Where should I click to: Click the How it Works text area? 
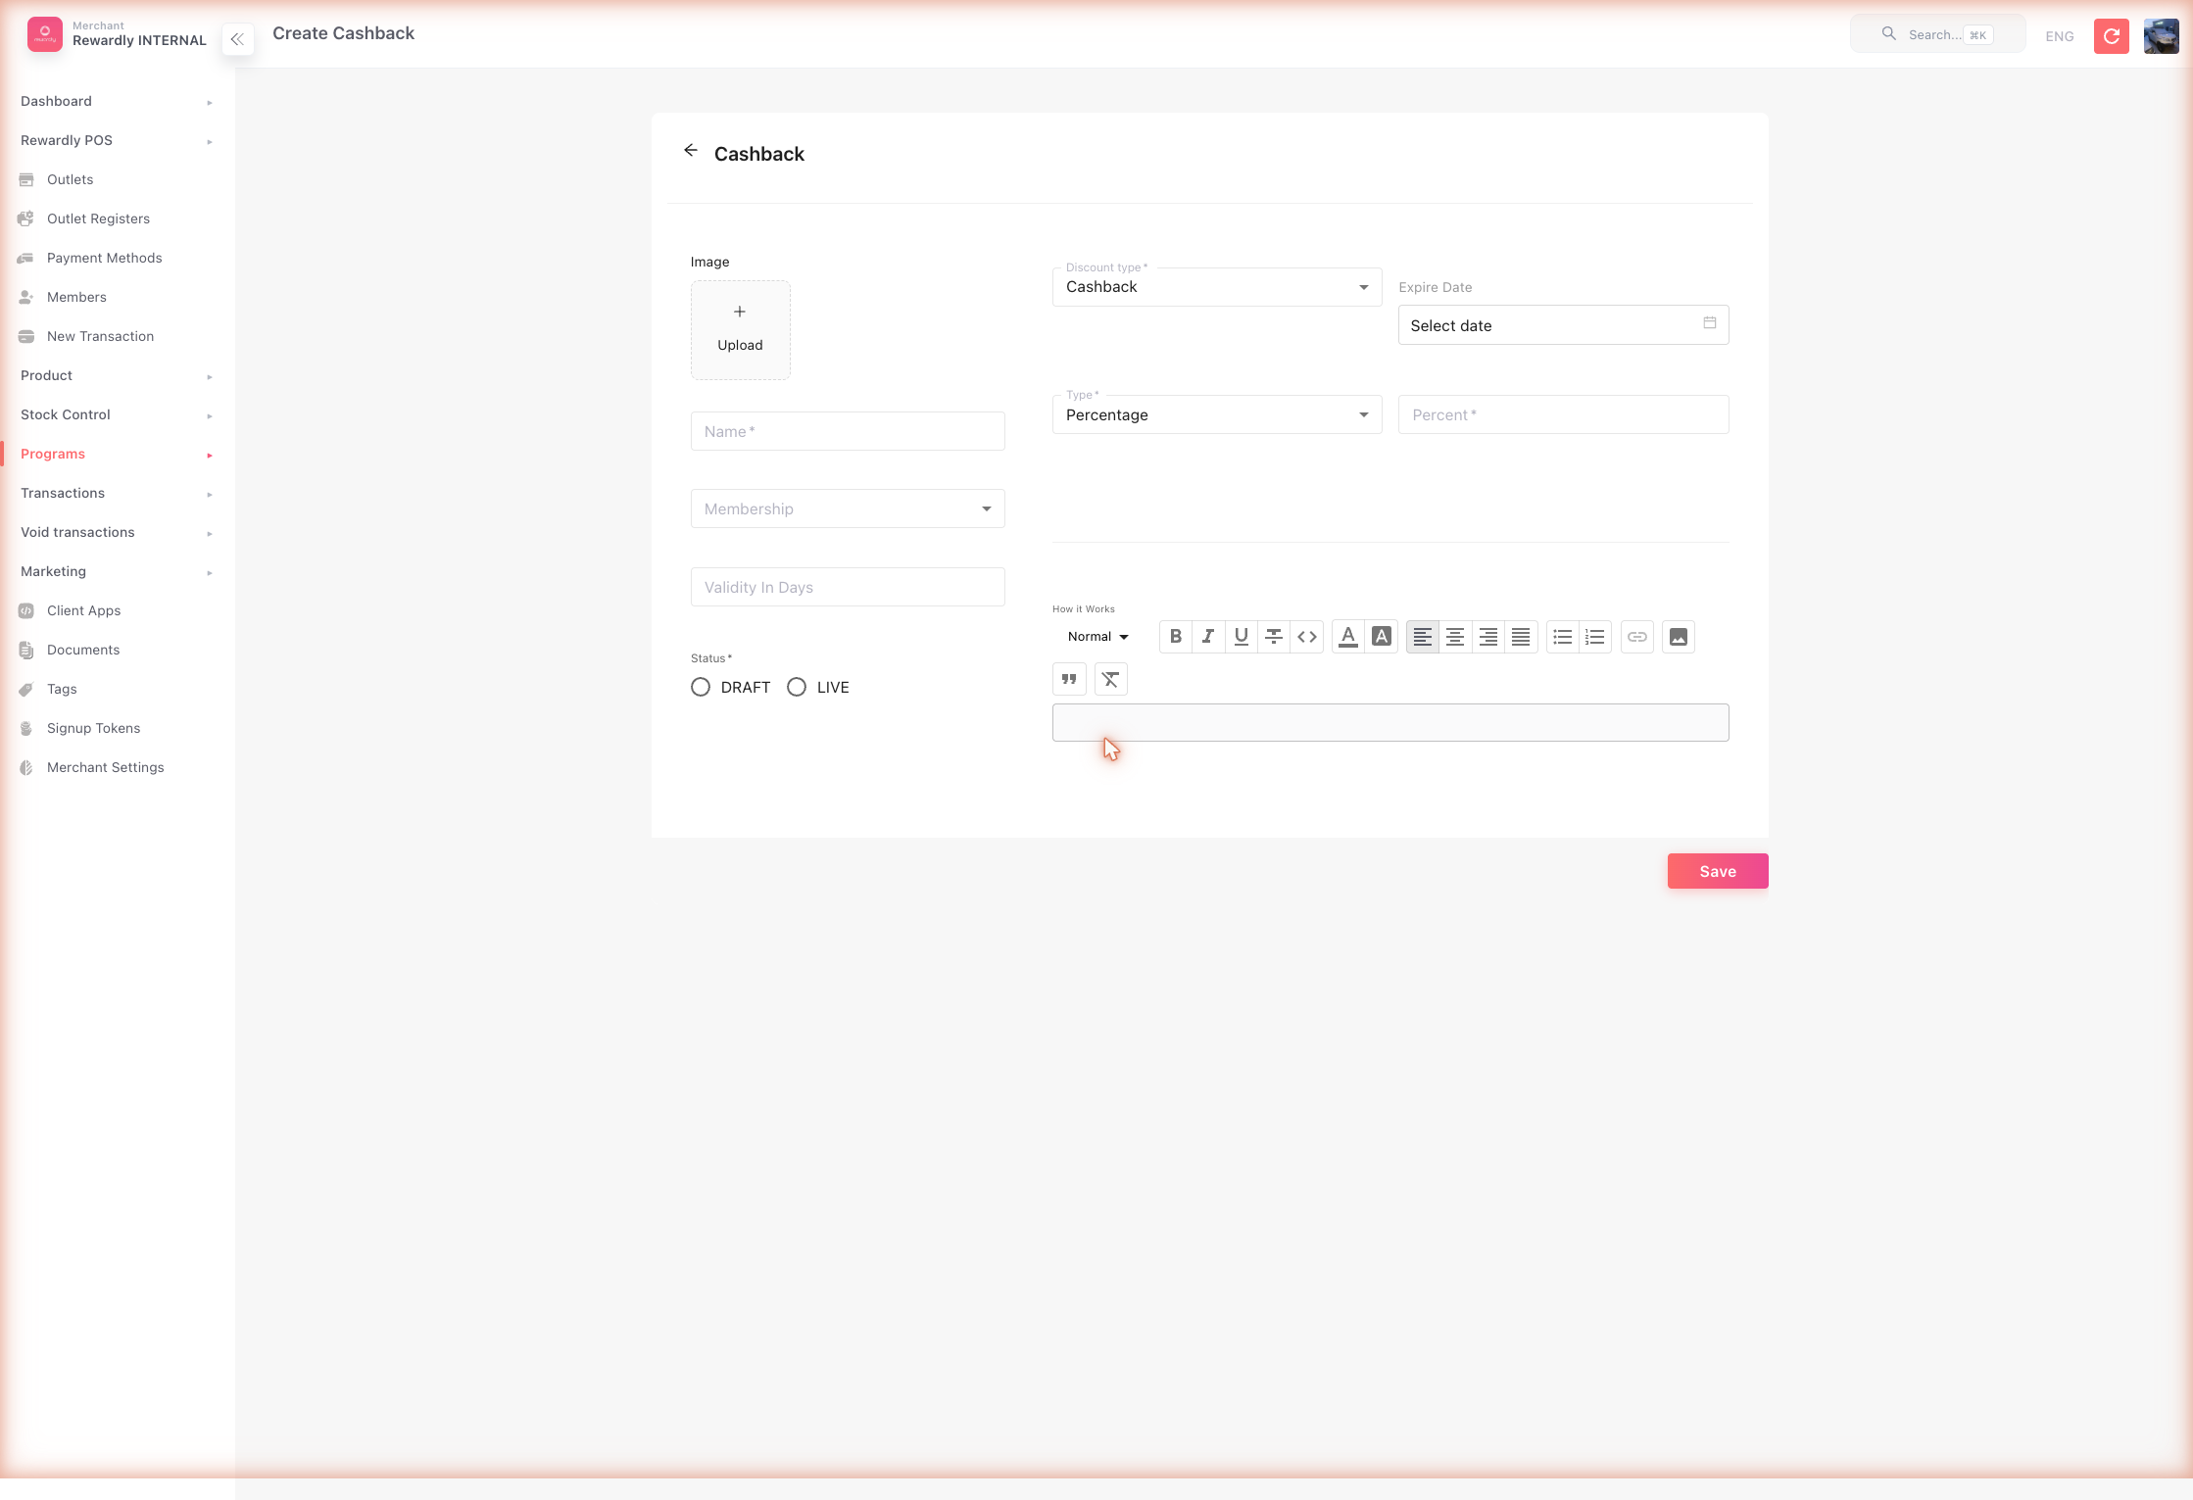[1390, 723]
